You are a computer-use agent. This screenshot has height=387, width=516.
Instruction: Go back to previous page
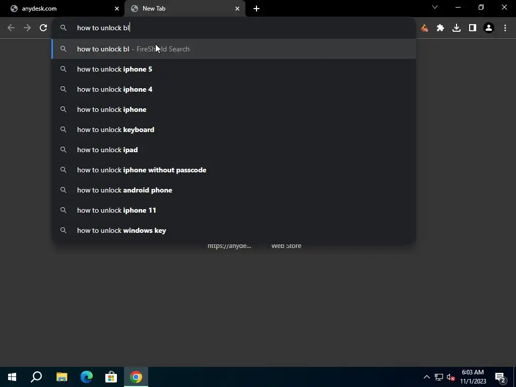point(11,28)
